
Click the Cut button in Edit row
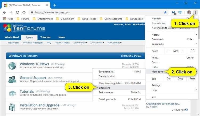(169, 78)
